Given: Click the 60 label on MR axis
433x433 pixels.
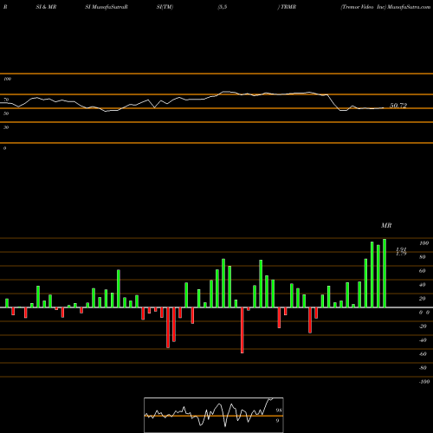Looking at the screenshot, I should pyautogui.click(x=423, y=271).
